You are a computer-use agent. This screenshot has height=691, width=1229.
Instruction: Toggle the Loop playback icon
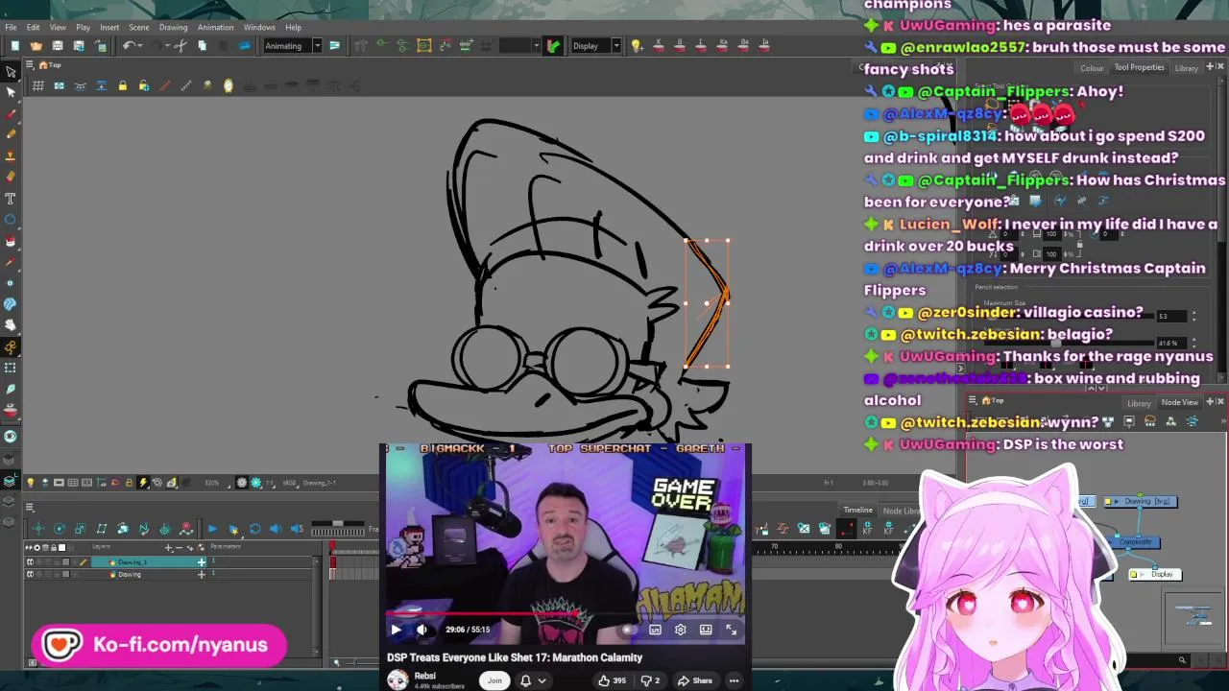[254, 529]
